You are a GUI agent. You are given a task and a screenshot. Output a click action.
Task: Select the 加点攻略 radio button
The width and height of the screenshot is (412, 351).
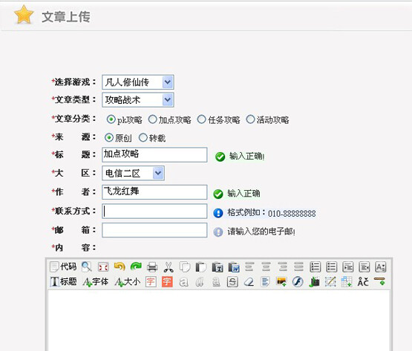[153, 119]
